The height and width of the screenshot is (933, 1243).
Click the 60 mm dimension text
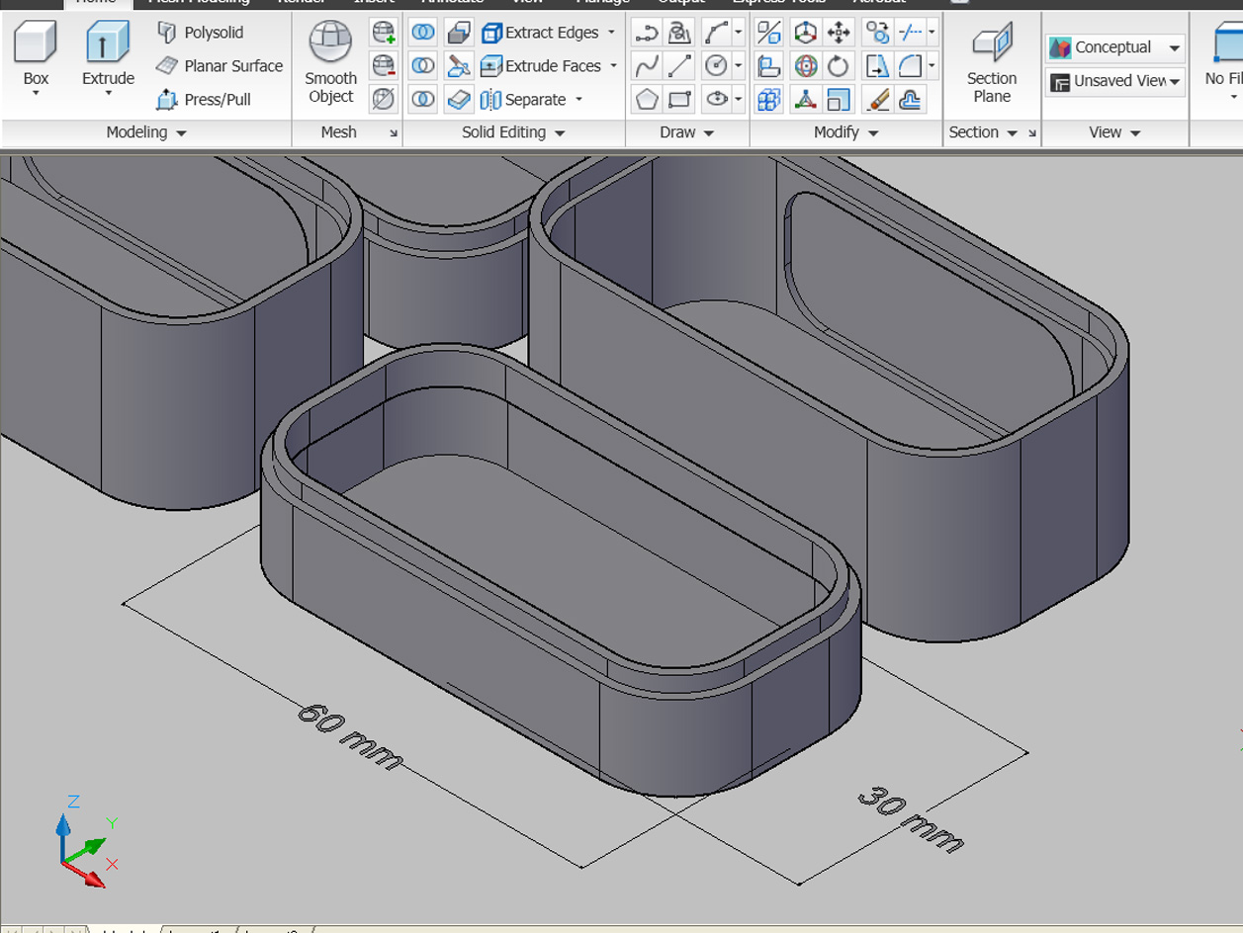click(x=350, y=737)
